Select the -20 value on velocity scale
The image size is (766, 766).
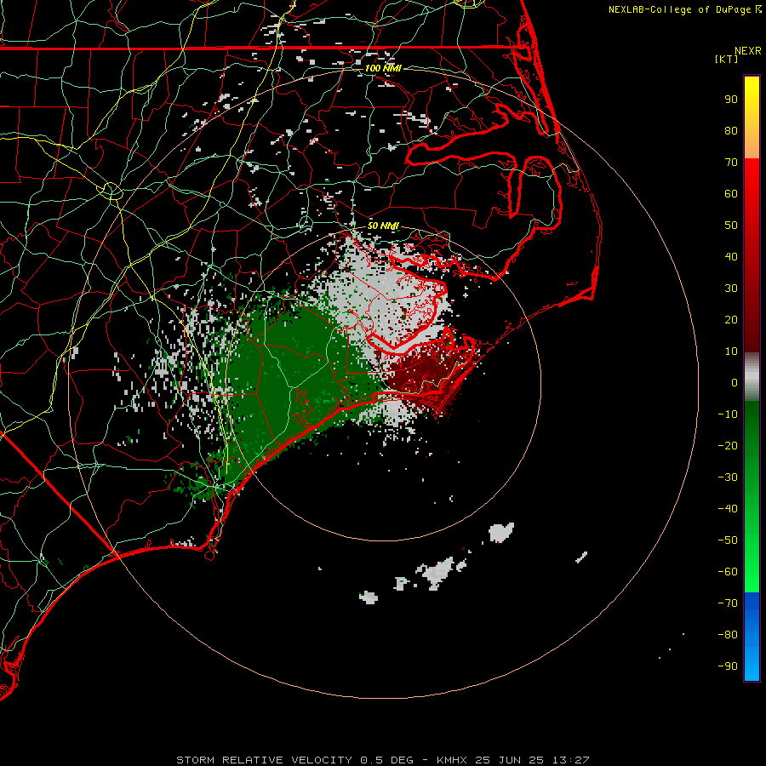coord(728,446)
